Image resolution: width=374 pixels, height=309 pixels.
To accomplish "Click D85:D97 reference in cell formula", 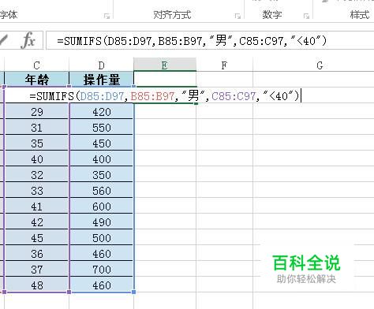I will coord(102,96).
